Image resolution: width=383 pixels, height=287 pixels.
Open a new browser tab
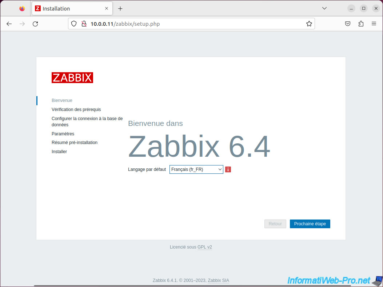click(120, 9)
